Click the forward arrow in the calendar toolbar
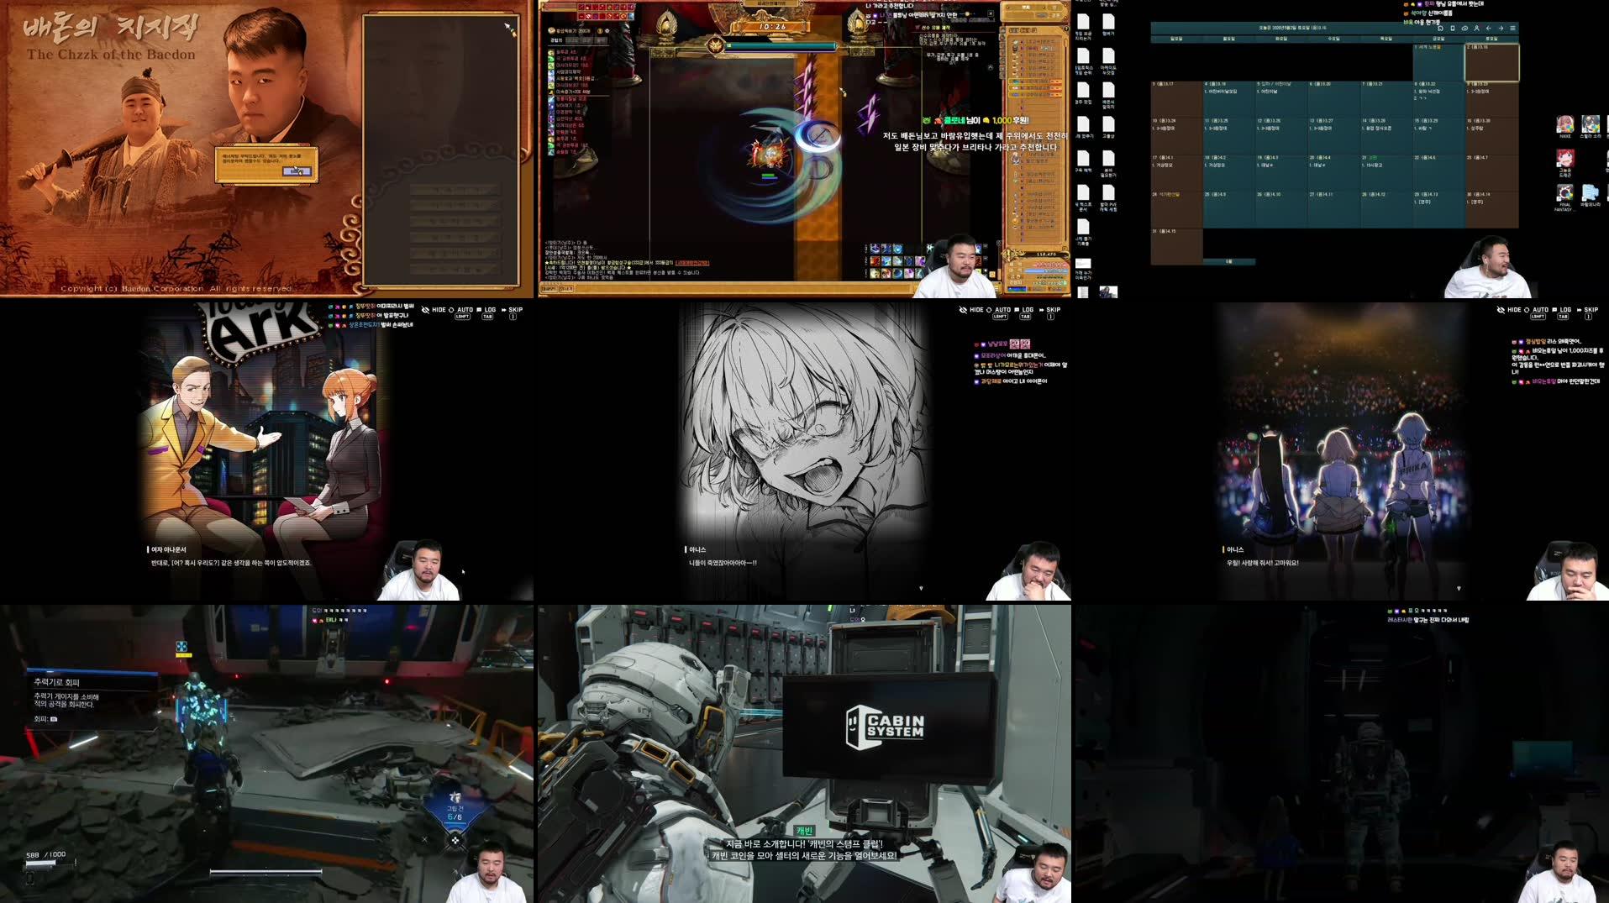Screen dimensions: 1609x903 tap(1501, 28)
